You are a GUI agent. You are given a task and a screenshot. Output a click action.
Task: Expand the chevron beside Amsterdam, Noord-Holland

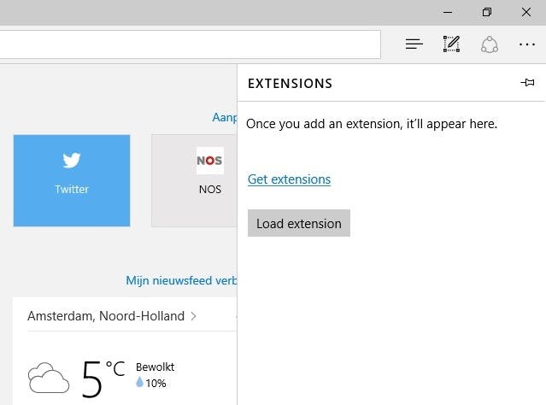coord(194,316)
